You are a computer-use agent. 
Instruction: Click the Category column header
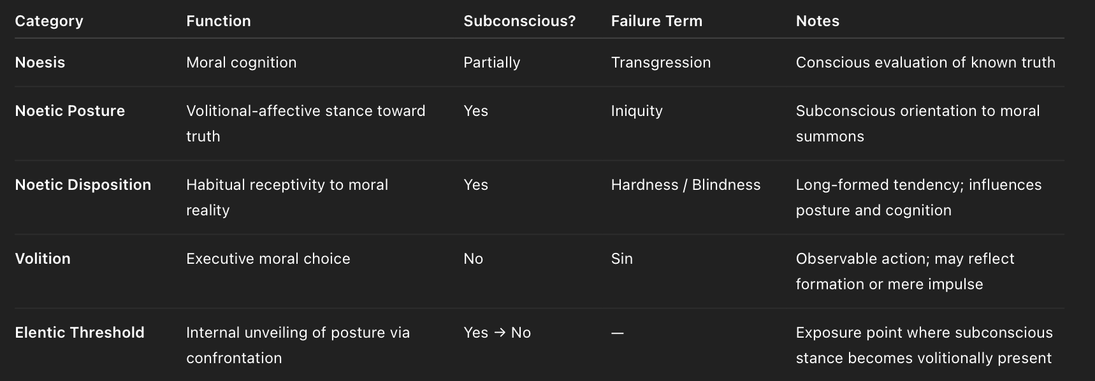point(49,21)
